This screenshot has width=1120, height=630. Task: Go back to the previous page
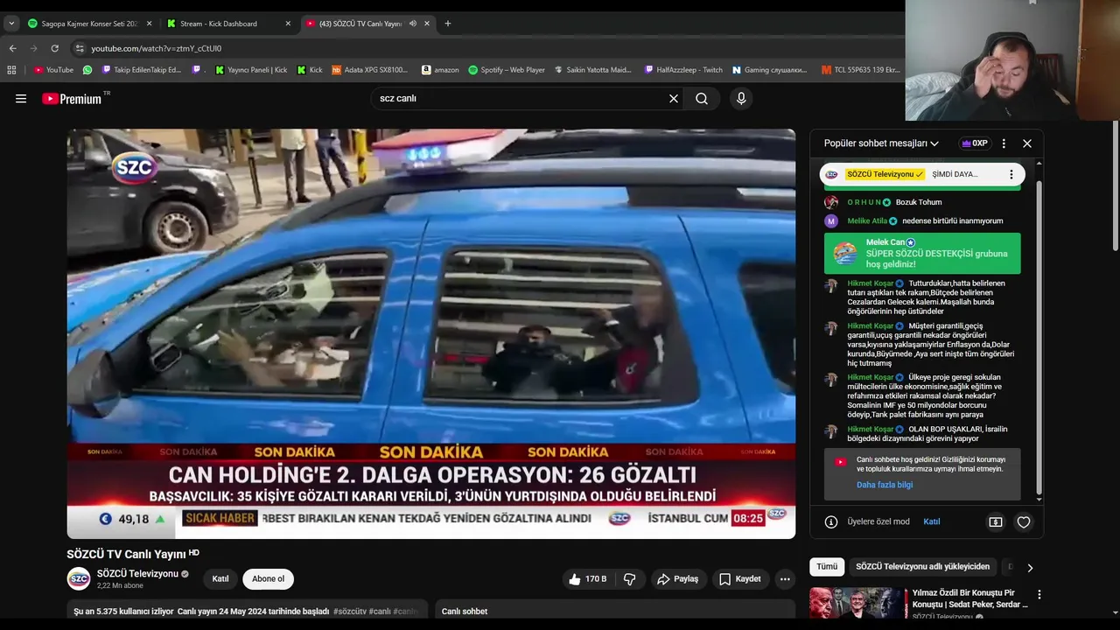tap(12, 48)
